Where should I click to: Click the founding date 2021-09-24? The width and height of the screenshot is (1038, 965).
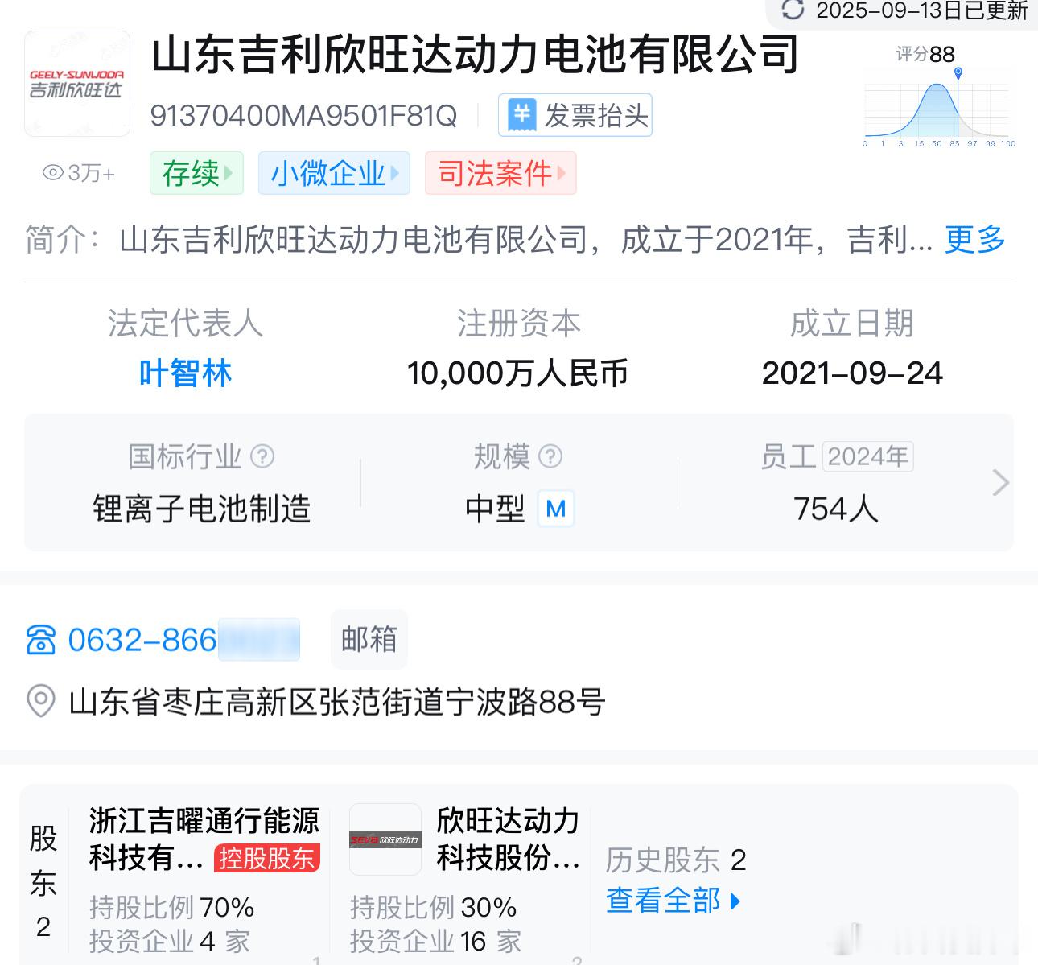coord(852,373)
